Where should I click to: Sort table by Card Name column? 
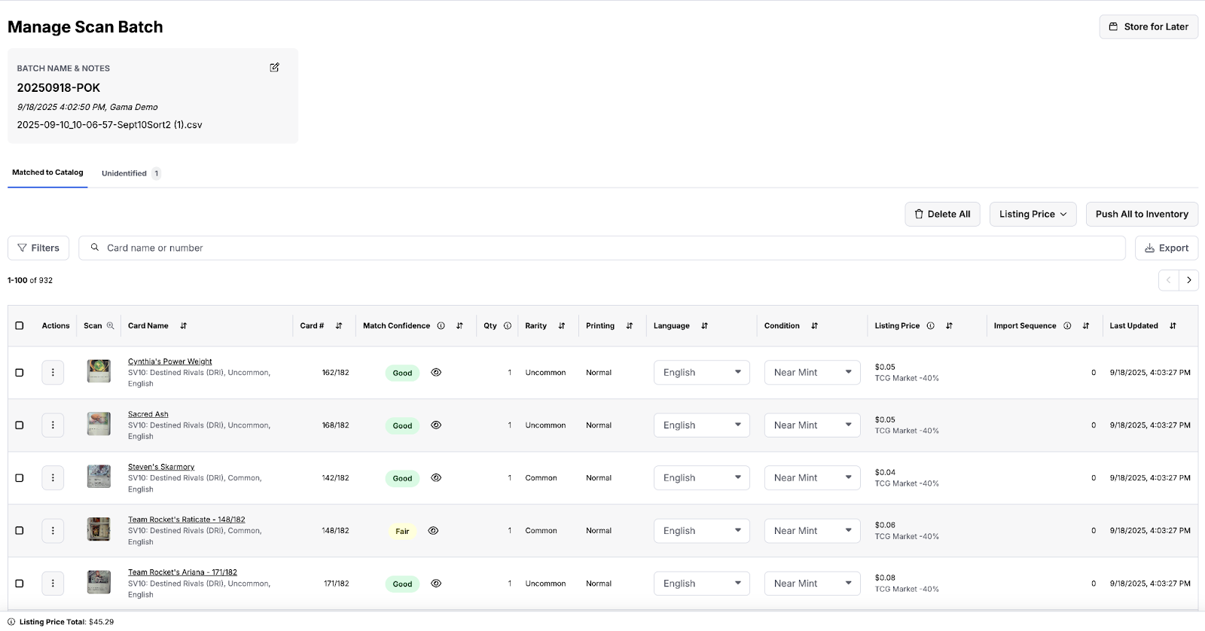click(183, 326)
